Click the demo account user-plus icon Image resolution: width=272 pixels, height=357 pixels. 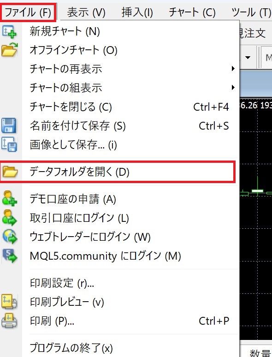pos(9,199)
